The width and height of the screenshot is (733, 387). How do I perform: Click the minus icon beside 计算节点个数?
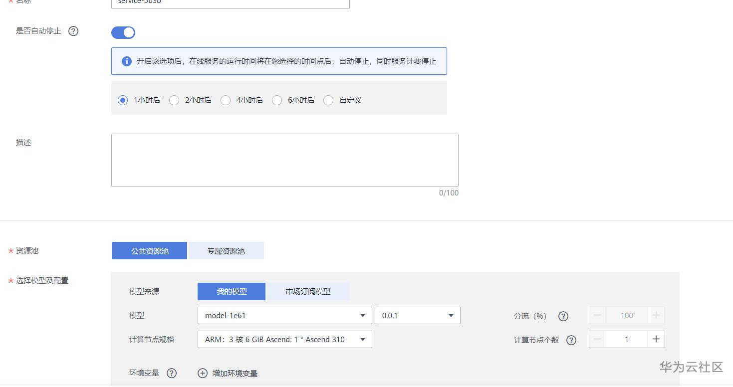pyautogui.click(x=597, y=339)
